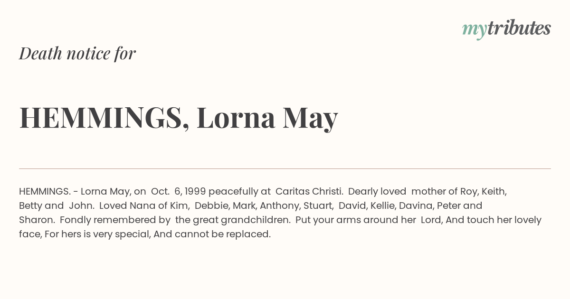Click the name "John" in the notice
570x299 pixels.
pyautogui.click(x=81, y=206)
